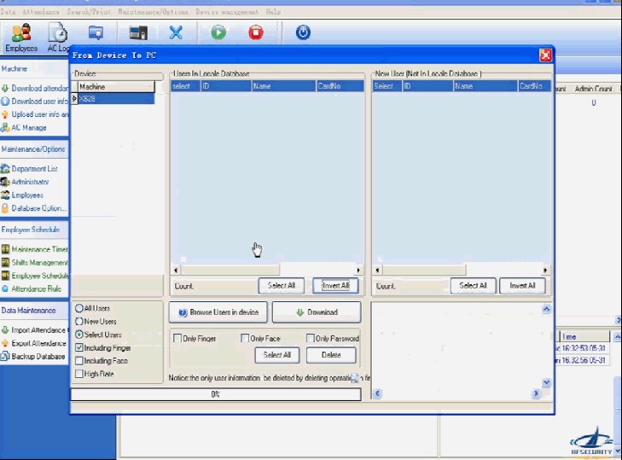Open the Device management menu
Viewport: 622px width, 460px height.
click(227, 12)
